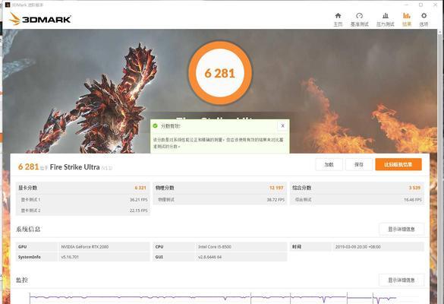
Task: Click the 36.21 FPS value
Action: [139, 200]
